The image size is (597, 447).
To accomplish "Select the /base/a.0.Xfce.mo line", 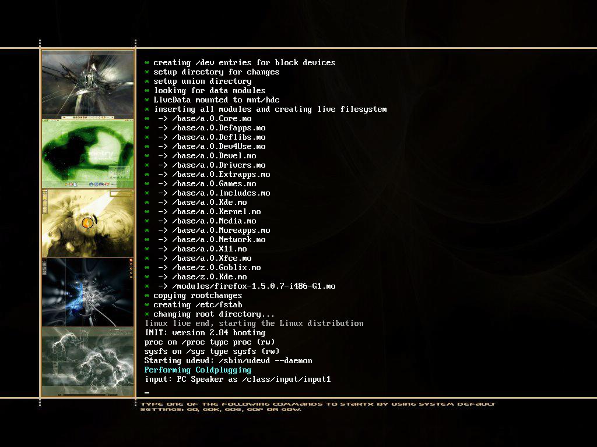I will pyautogui.click(x=198, y=258).
